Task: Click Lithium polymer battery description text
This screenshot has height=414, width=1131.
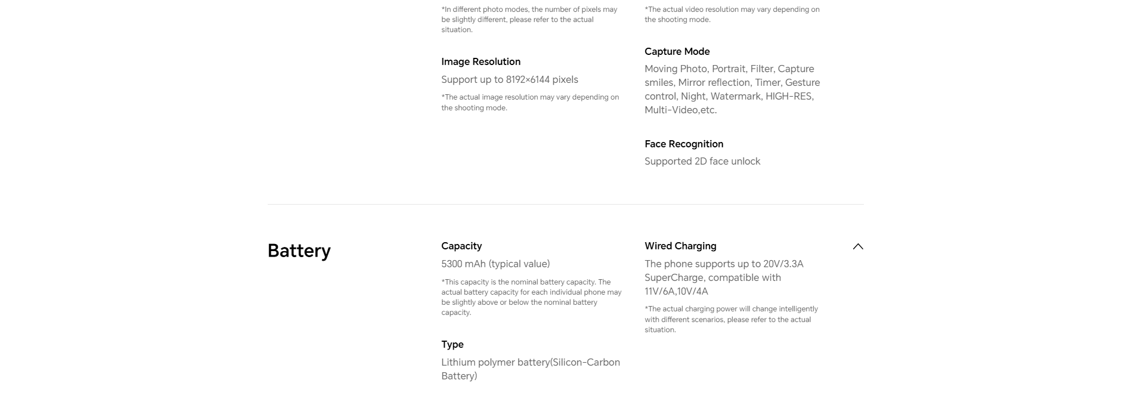Action: [x=531, y=369]
